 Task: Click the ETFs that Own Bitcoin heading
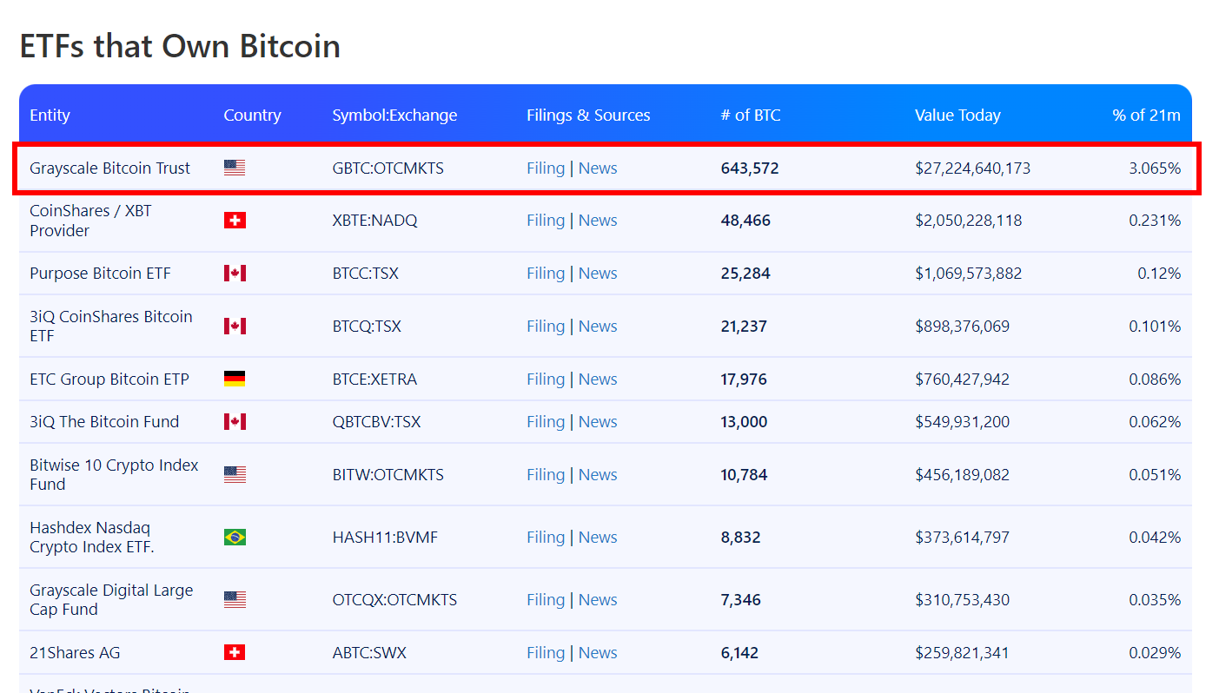180,46
